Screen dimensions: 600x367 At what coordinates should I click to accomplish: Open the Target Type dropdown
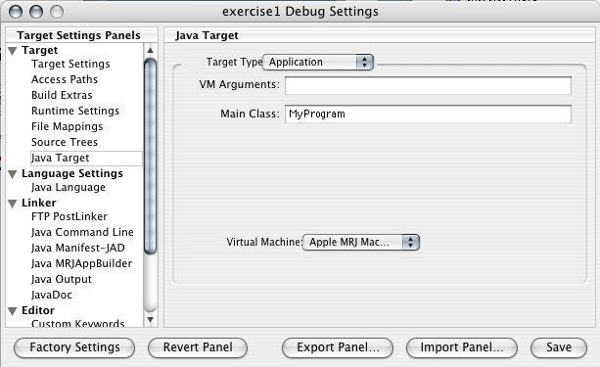pyautogui.click(x=317, y=62)
